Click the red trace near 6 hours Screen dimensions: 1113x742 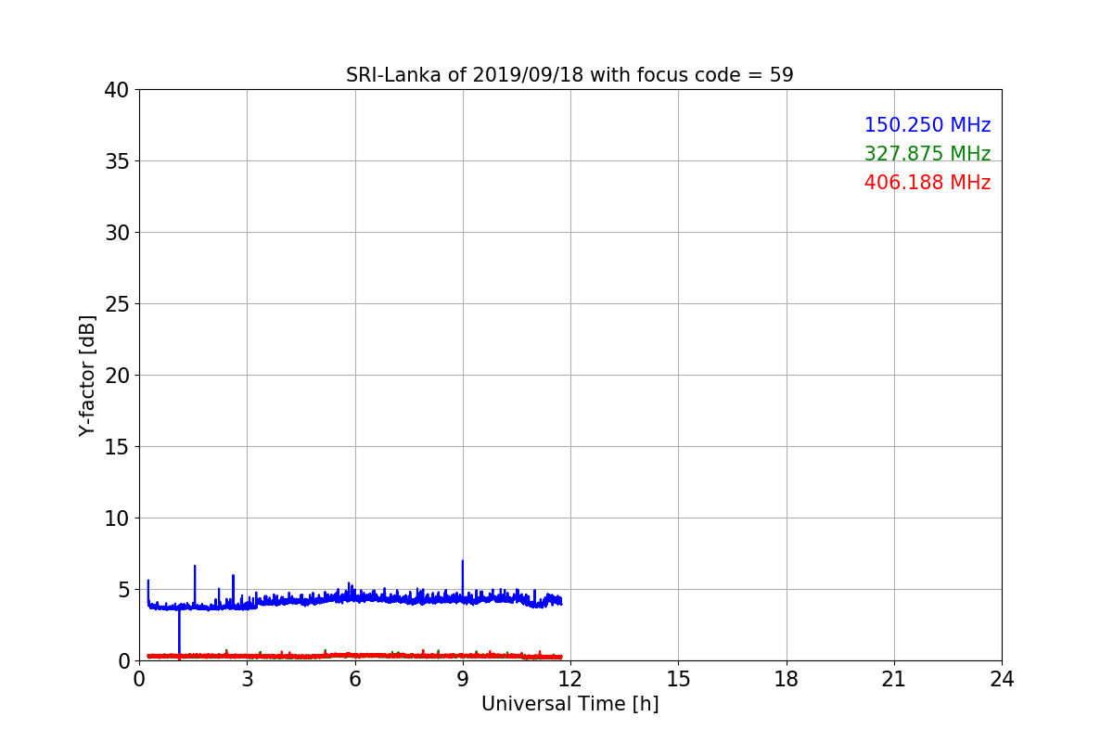354,655
